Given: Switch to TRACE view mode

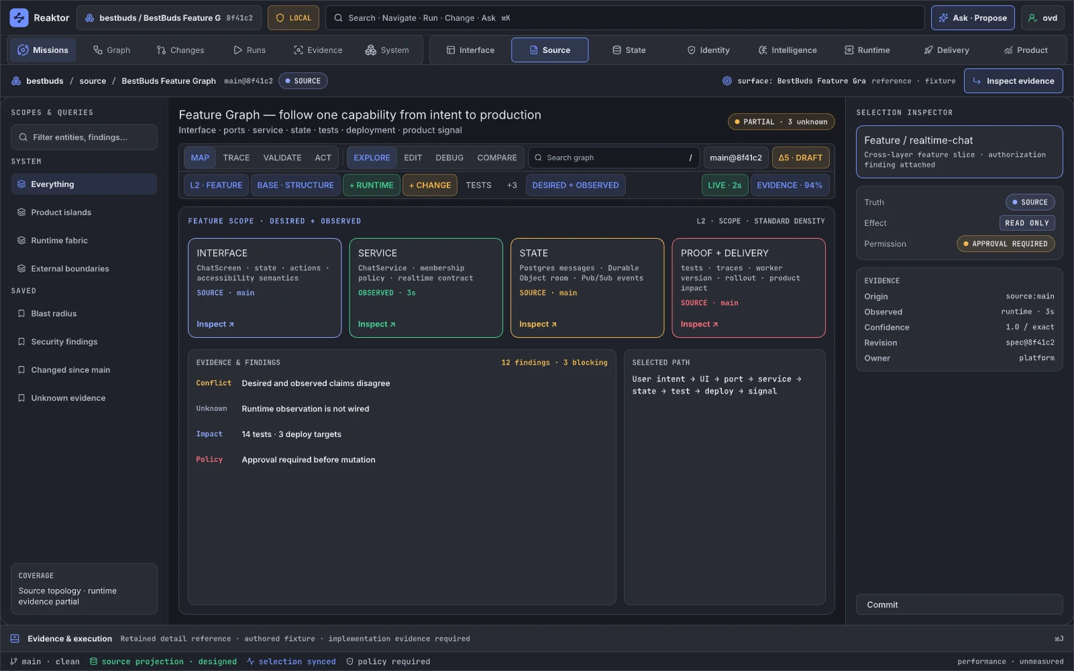Looking at the screenshot, I should (236, 158).
